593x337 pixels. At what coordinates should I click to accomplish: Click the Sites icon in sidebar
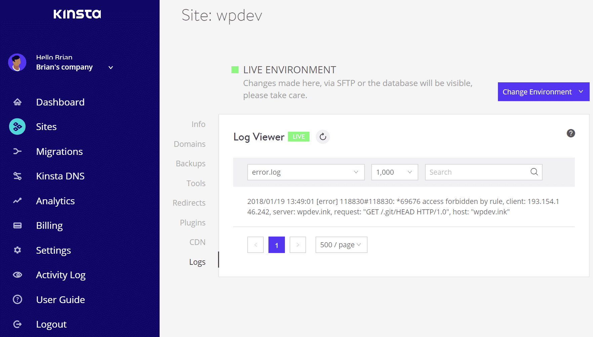(17, 127)
